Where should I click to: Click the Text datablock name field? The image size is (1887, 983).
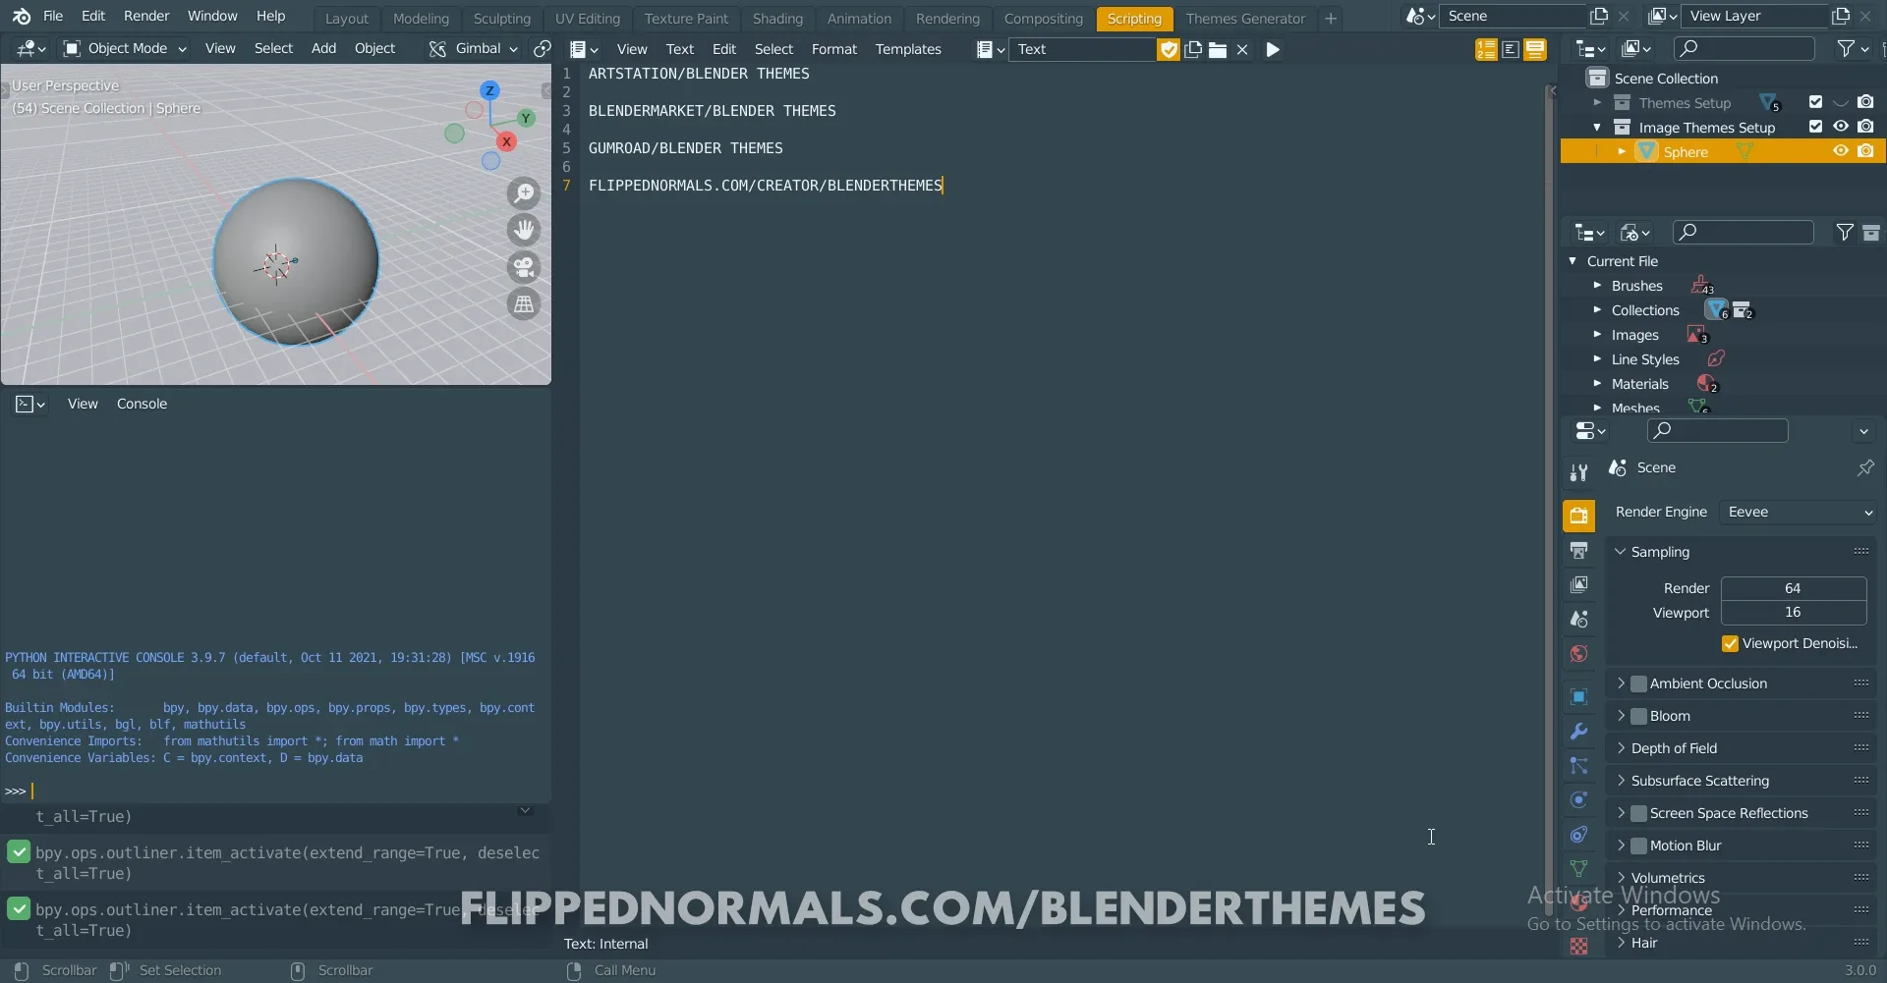coord(1083,49)
